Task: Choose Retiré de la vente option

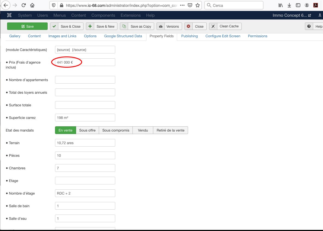Action: 171,130
